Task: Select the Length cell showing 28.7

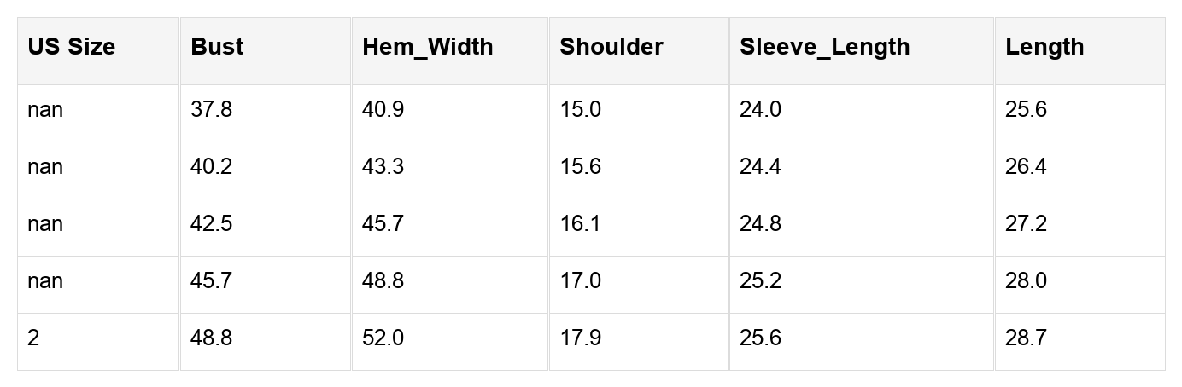Action: (x=1026, y=338)
